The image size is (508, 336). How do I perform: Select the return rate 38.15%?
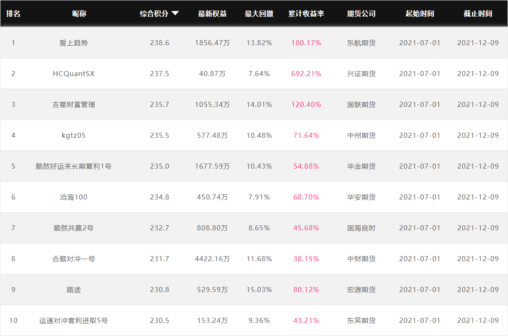[306, 259]
